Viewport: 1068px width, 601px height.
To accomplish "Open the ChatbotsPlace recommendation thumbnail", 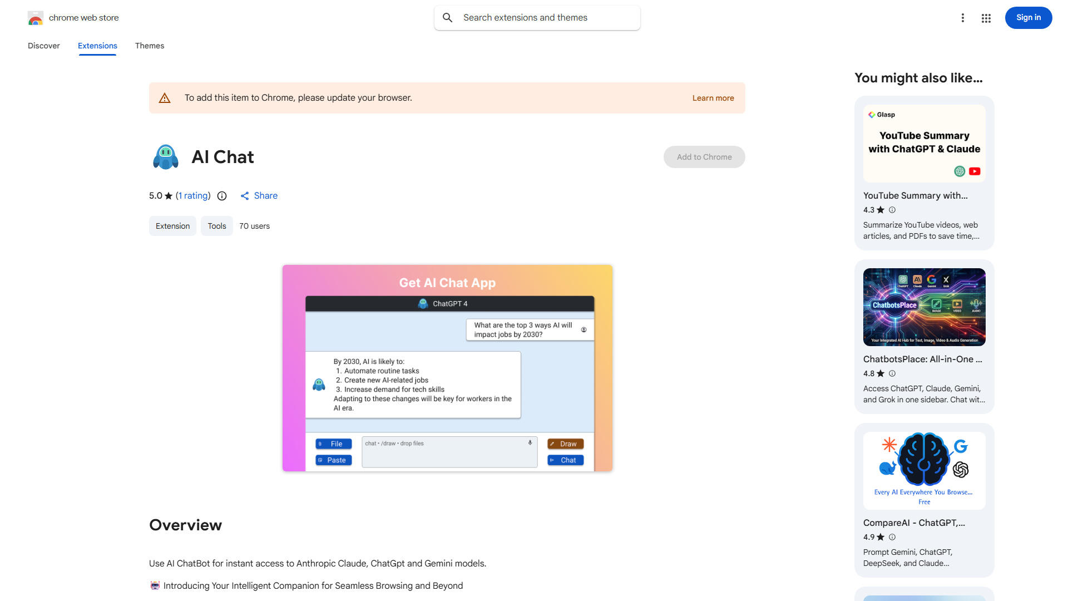I will point(924,307).
